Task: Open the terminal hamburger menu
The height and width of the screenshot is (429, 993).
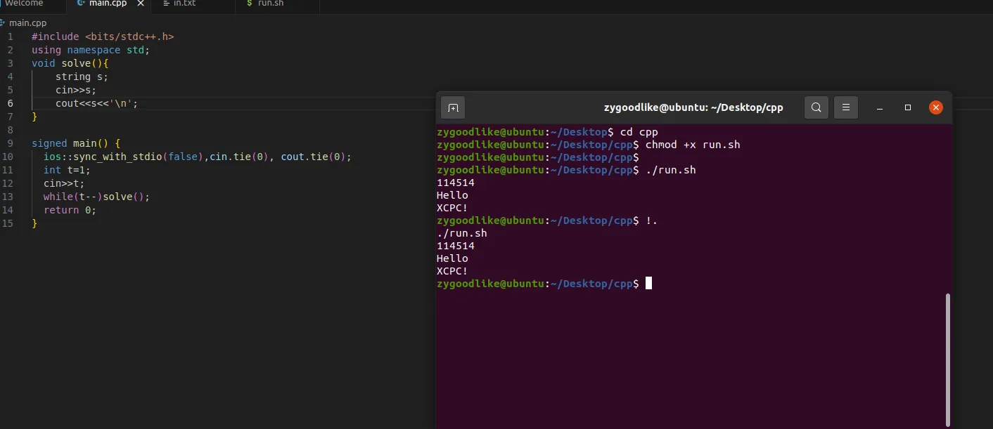Action: click(x=846, y=107)
